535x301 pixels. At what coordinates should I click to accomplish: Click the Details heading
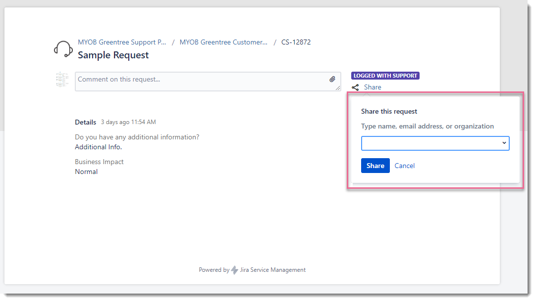(86, 122)
